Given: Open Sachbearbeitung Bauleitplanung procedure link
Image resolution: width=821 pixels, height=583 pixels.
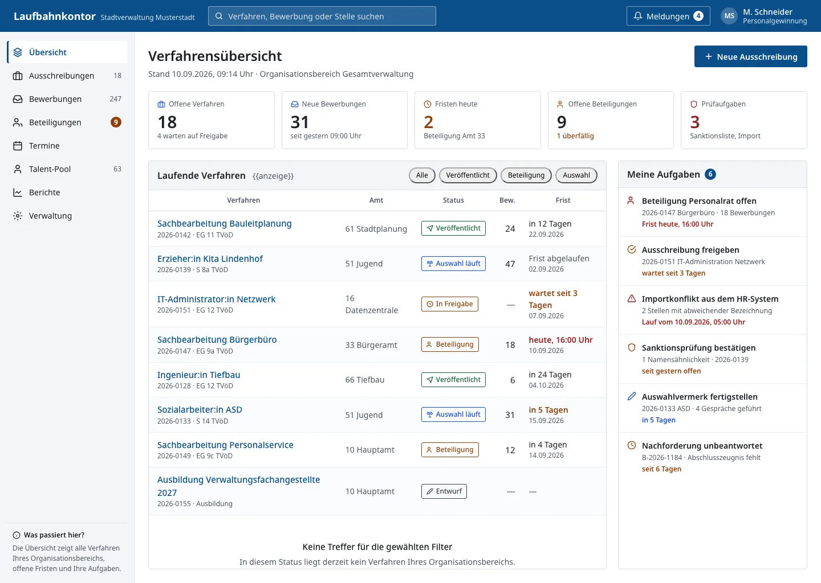Looking at the screenshot, I should [x=224, y=224].
